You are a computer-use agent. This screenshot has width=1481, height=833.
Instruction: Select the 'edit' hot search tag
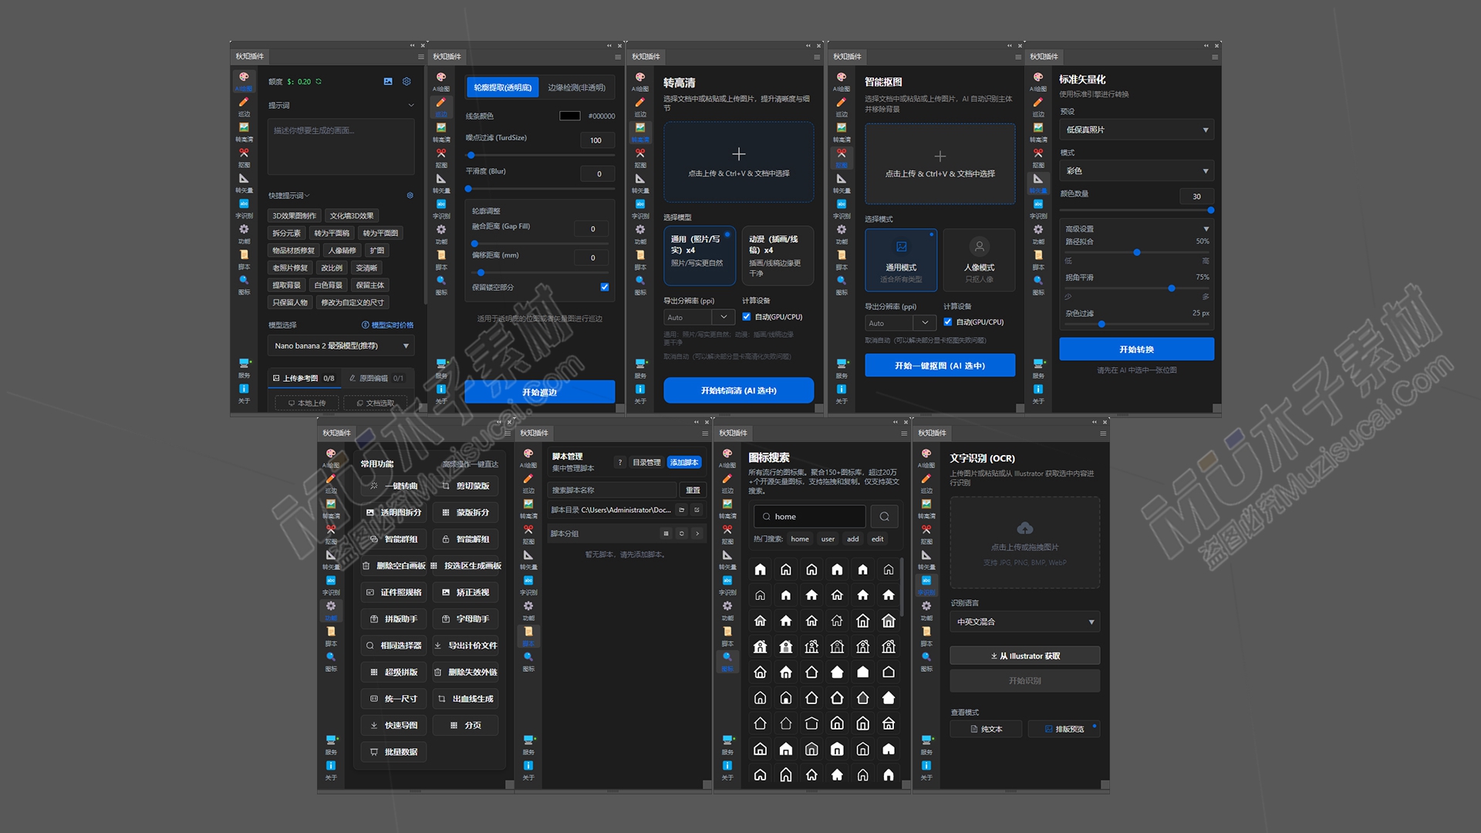pyautogui.click(x=877, y=539)
